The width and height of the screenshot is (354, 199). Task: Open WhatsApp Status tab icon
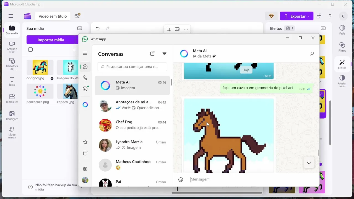[85, 89]
